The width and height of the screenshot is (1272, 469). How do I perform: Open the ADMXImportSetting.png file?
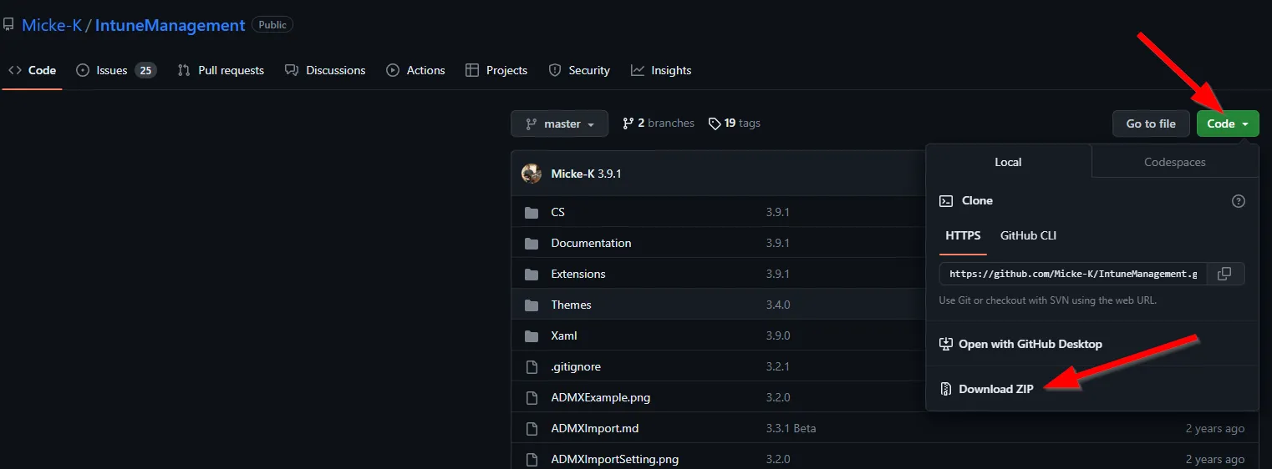coord(615,459)
